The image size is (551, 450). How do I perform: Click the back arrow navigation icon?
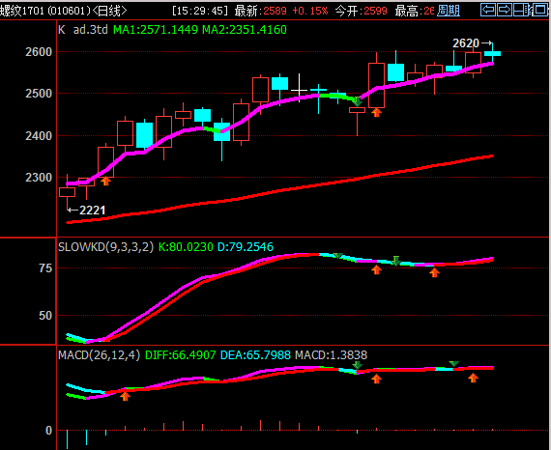point(488,10)
